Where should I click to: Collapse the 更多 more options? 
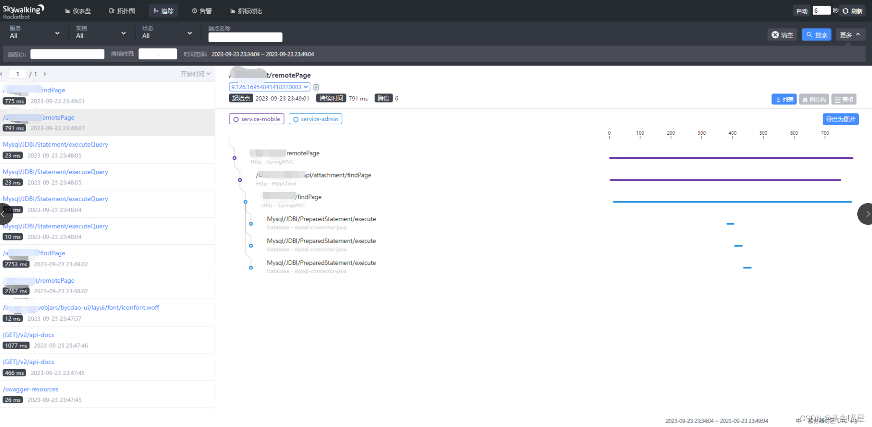pyautogui.click(x=850, y=35)
